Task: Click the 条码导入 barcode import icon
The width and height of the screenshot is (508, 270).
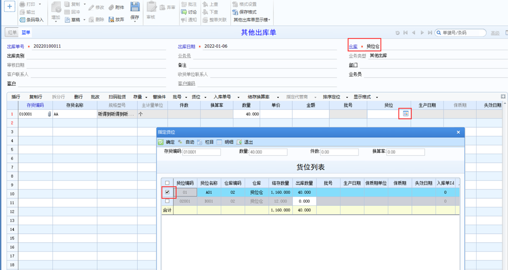Action: tap(22, 20)
